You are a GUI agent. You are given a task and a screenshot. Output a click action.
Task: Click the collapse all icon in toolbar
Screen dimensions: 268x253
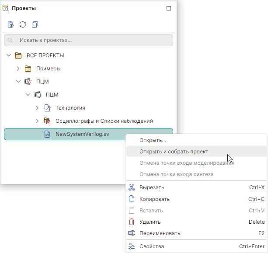pos(35,24)
